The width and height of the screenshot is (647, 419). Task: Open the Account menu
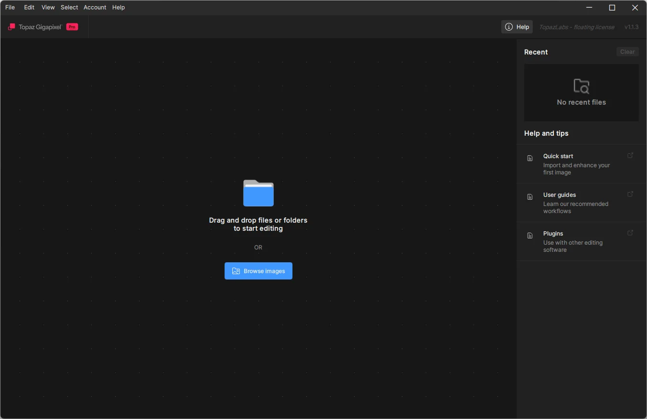click(x=95, y=7)
